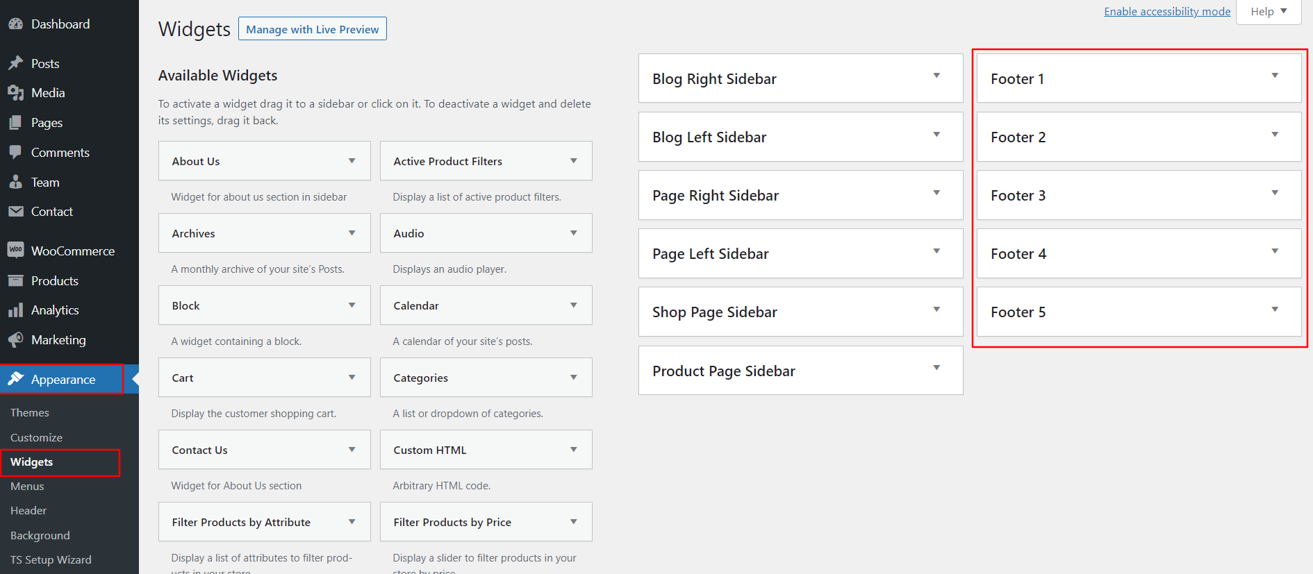Expand Product Page Sidebar arrow
Screen dimensions: 1313x574
coord(936,368)
